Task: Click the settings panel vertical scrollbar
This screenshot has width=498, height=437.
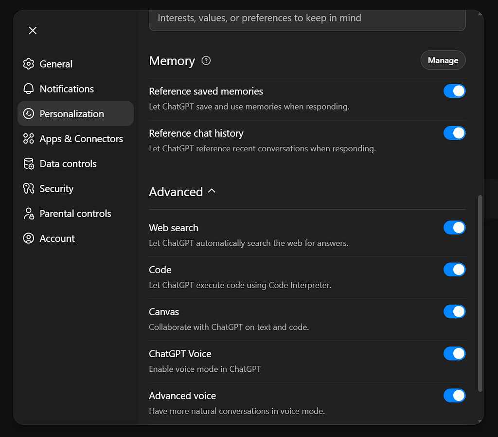Action: pyautogui.click(x=480, y=293)
